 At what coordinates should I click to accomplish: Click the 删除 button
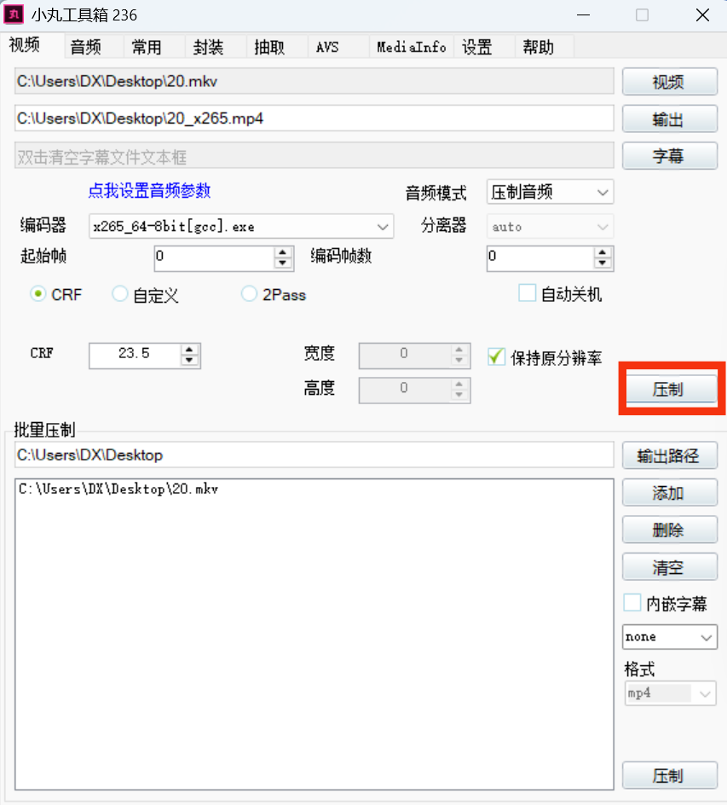[x=670, y=530]
